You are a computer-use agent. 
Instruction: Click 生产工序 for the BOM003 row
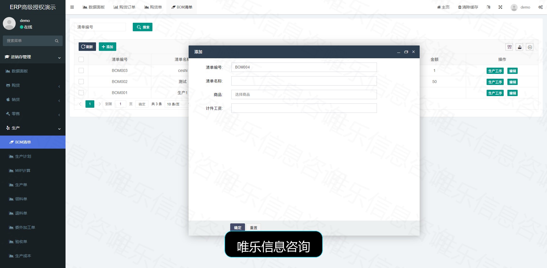(x=495, y=71)
